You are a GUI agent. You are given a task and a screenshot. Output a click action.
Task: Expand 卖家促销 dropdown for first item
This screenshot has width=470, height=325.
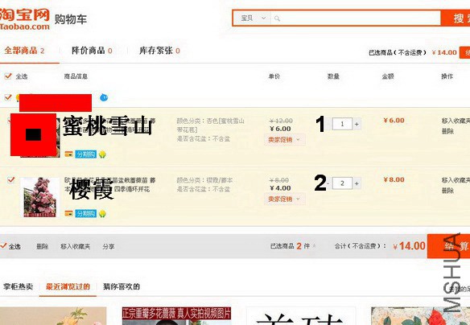(x=284, y=140)
